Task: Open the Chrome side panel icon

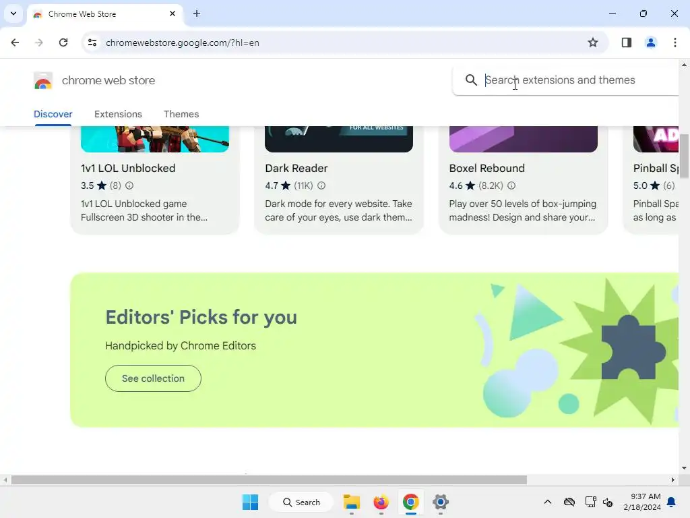Action: pos(627,42)
